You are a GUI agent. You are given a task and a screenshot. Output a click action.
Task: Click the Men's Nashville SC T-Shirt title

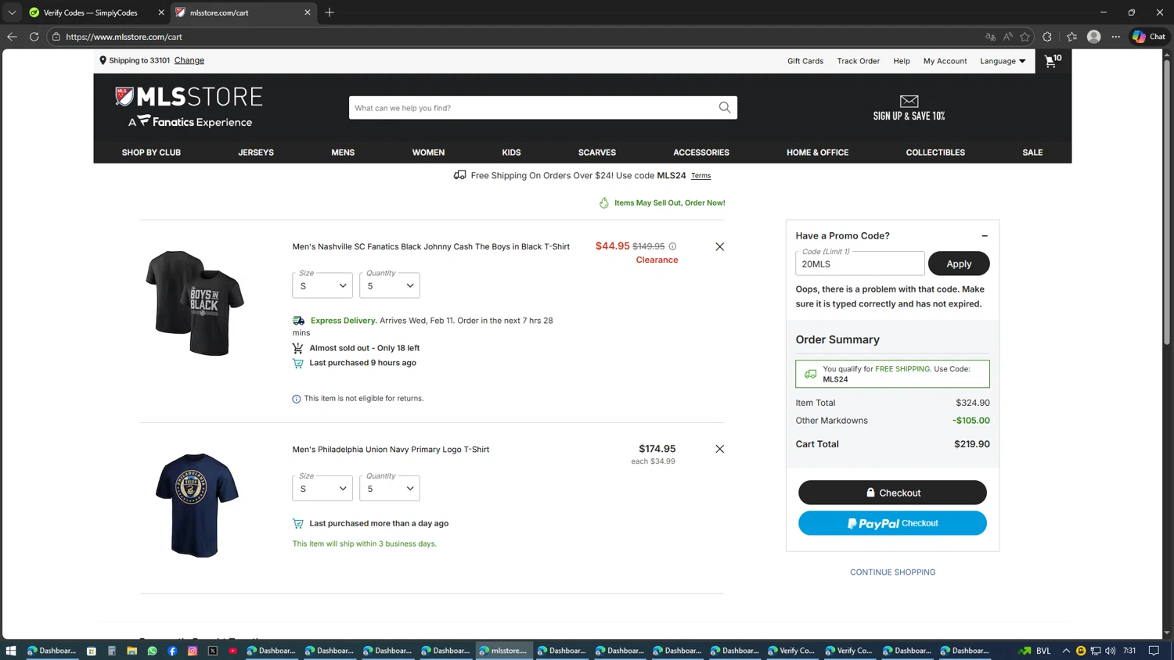(x=430, y=246)
